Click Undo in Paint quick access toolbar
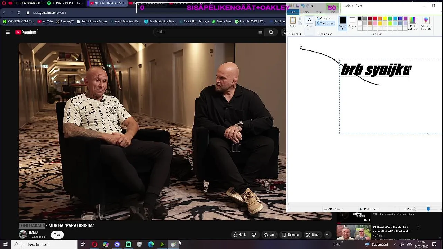 coord(302,6)
